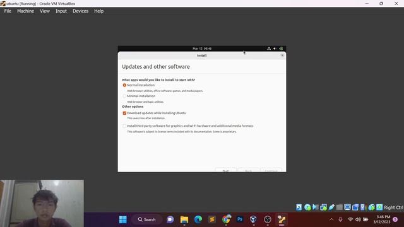Enable Install third-party software checkbox

[124, 126]
